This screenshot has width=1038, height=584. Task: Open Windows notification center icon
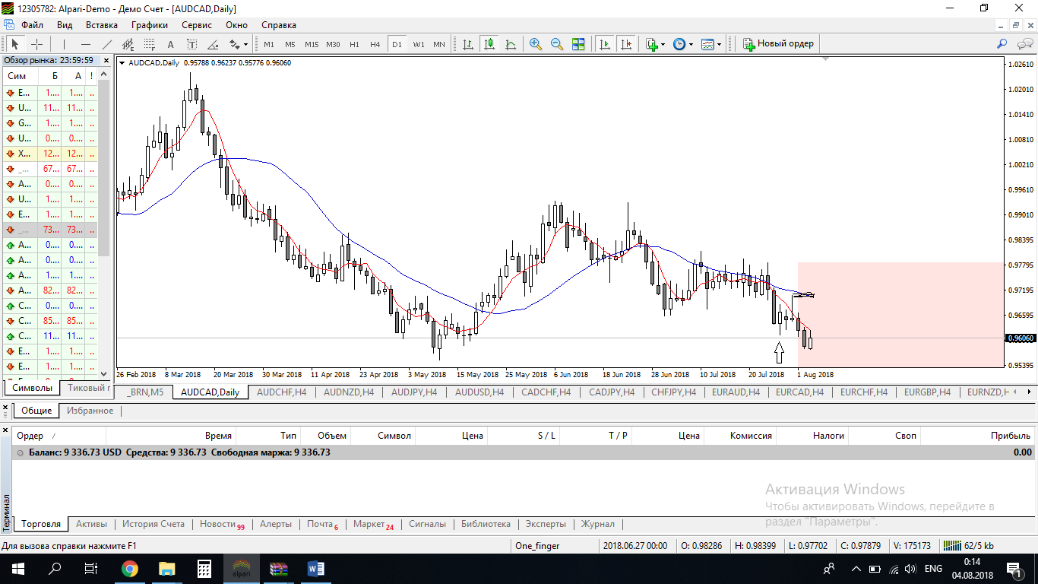[x=1014, y=568]
